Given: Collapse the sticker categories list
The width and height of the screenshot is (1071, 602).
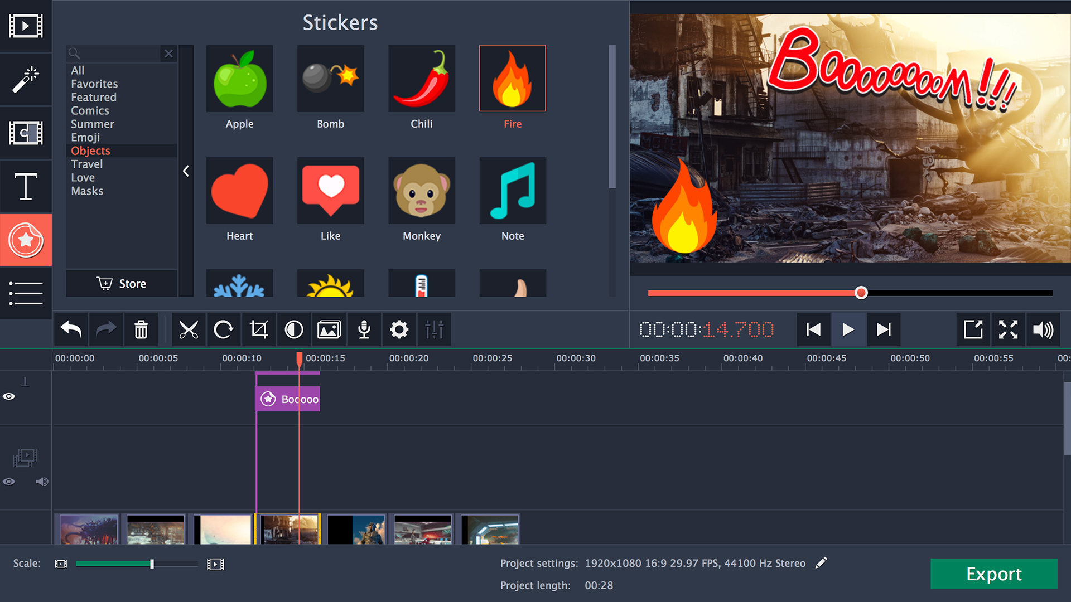Looking at the screenshot, I should 186,171.
